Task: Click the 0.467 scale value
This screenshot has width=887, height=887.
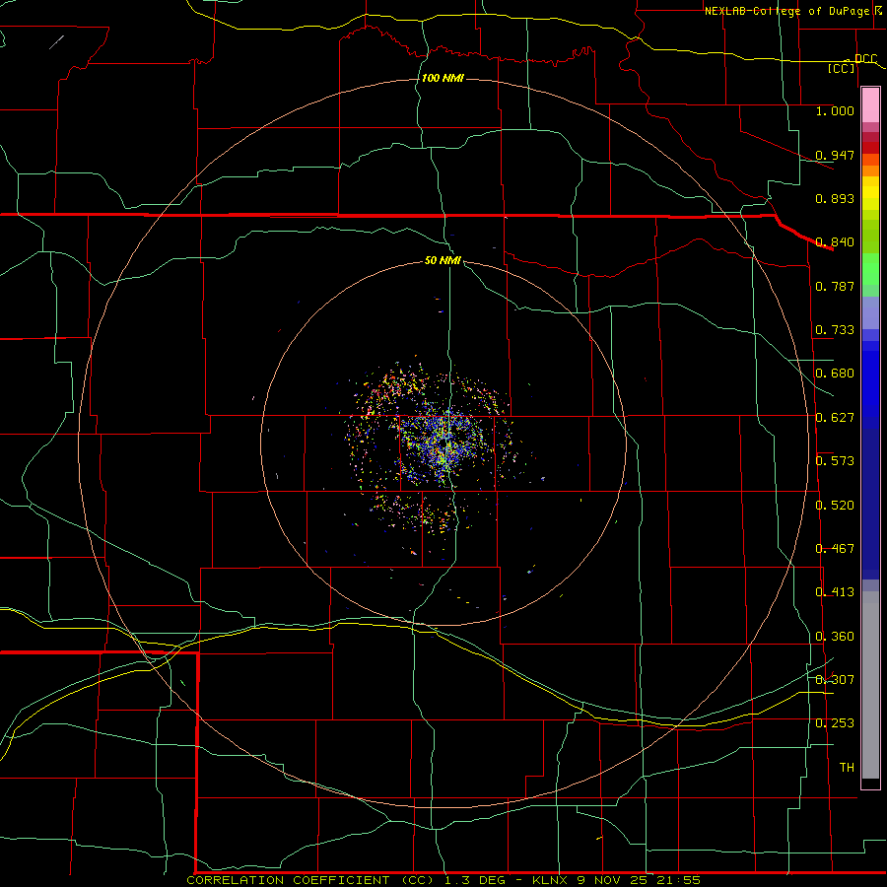Action: click(835, 549)
